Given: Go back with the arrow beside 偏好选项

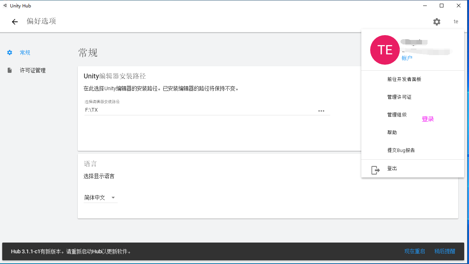Looking at the screenshot, I should coord(15,22).
